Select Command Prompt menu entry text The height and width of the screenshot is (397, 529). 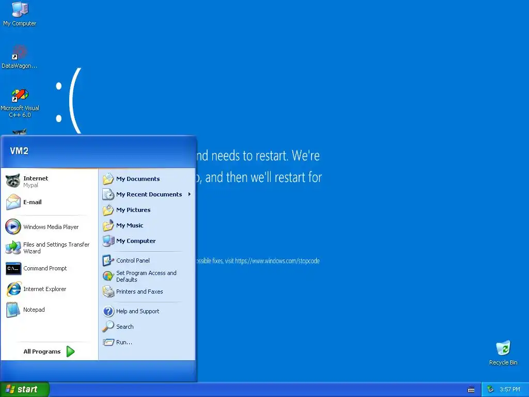(x=45, y=268)
